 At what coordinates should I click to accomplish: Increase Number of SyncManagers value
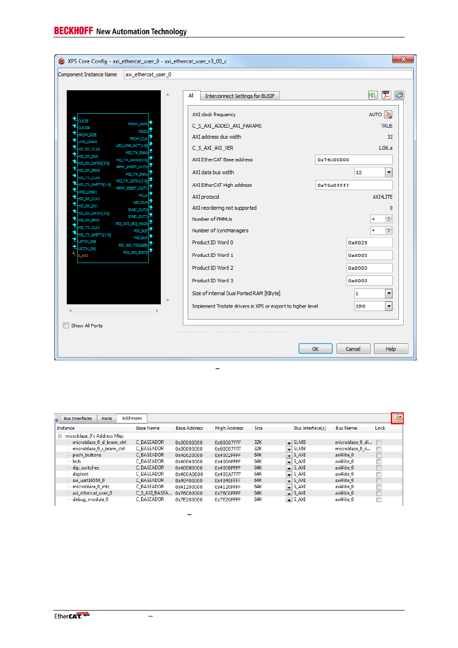click(389, 228)
